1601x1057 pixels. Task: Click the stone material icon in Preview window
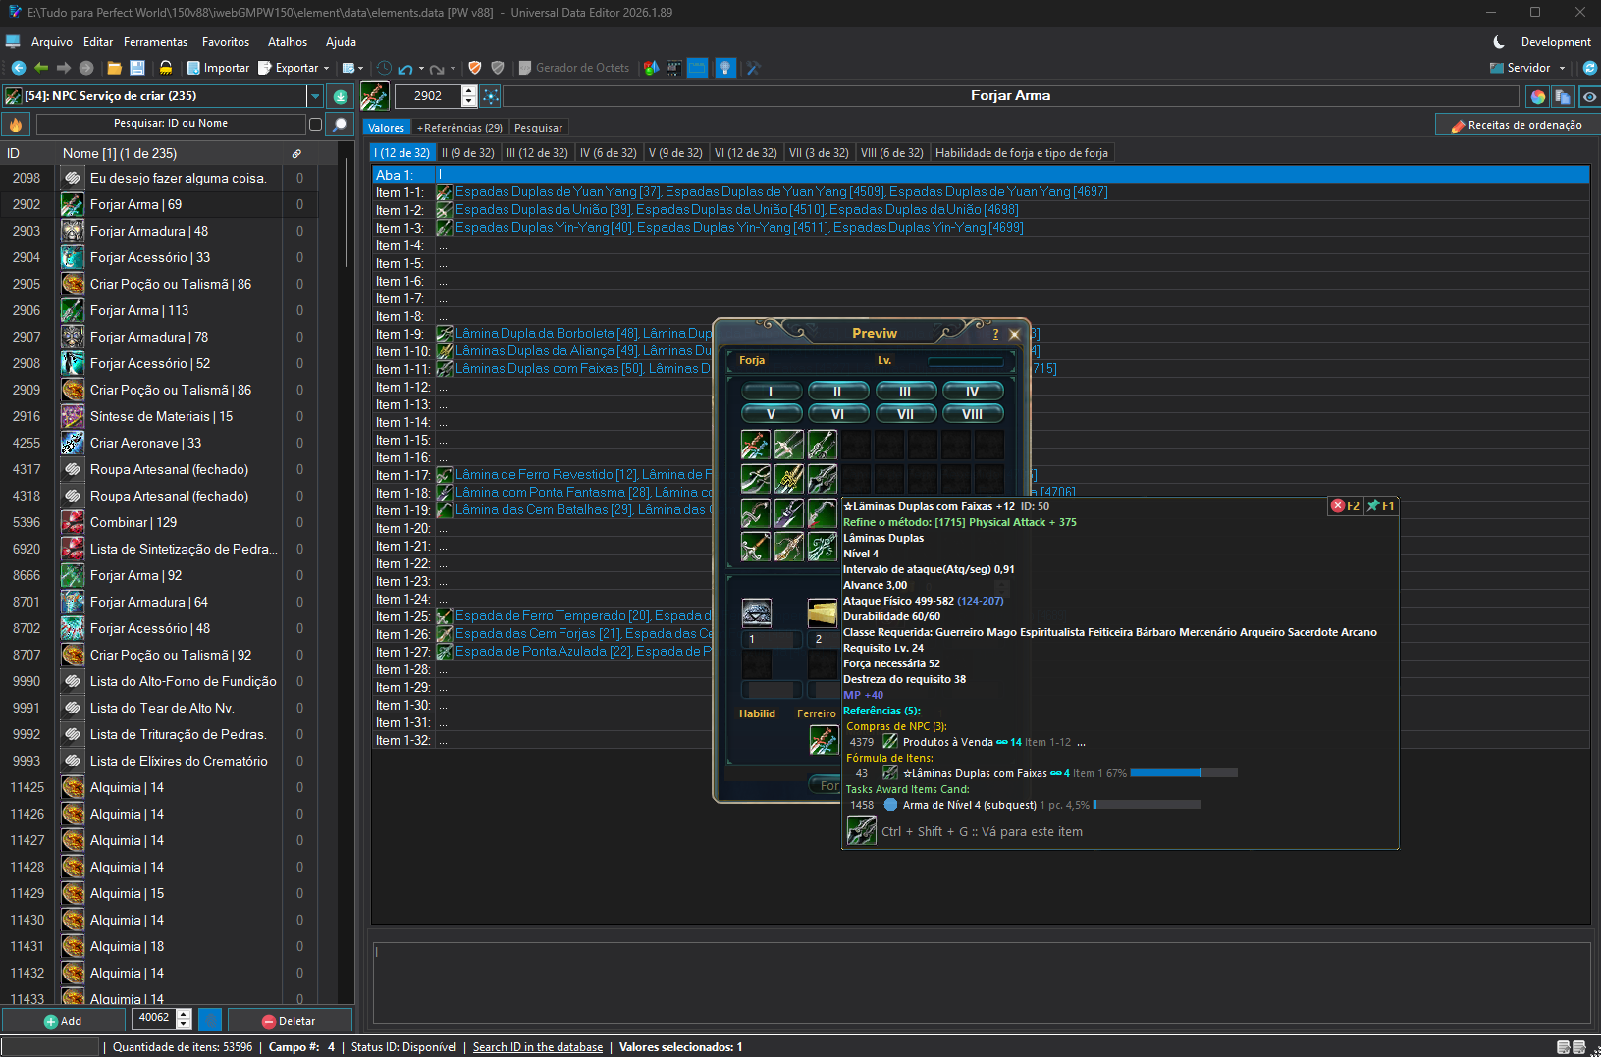(756, 613)
